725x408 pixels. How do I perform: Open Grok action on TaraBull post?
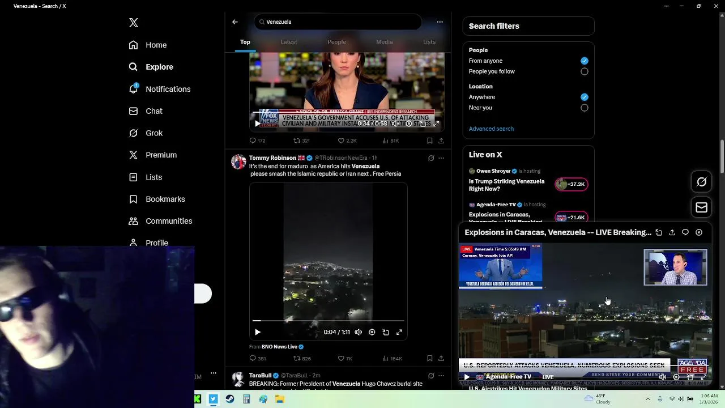431,376
